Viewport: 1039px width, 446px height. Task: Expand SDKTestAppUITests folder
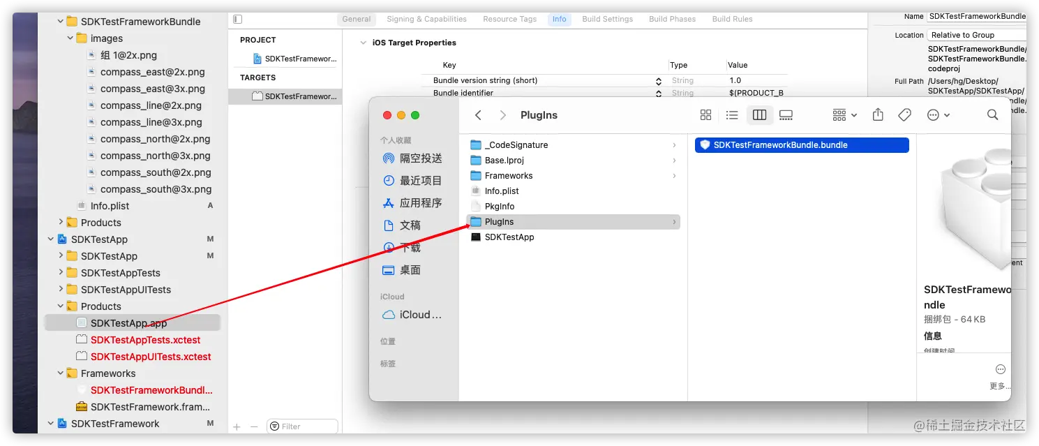(x=61, y=290)
